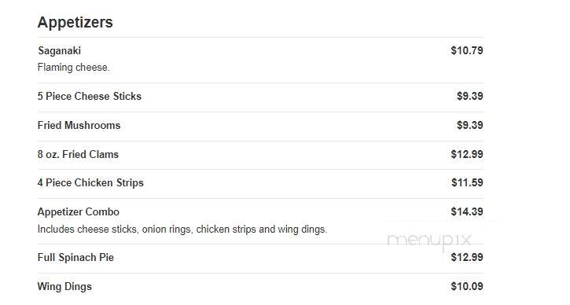Click the Fried Clams price $12.99
The image size is (570, 305).
[467, 154]
